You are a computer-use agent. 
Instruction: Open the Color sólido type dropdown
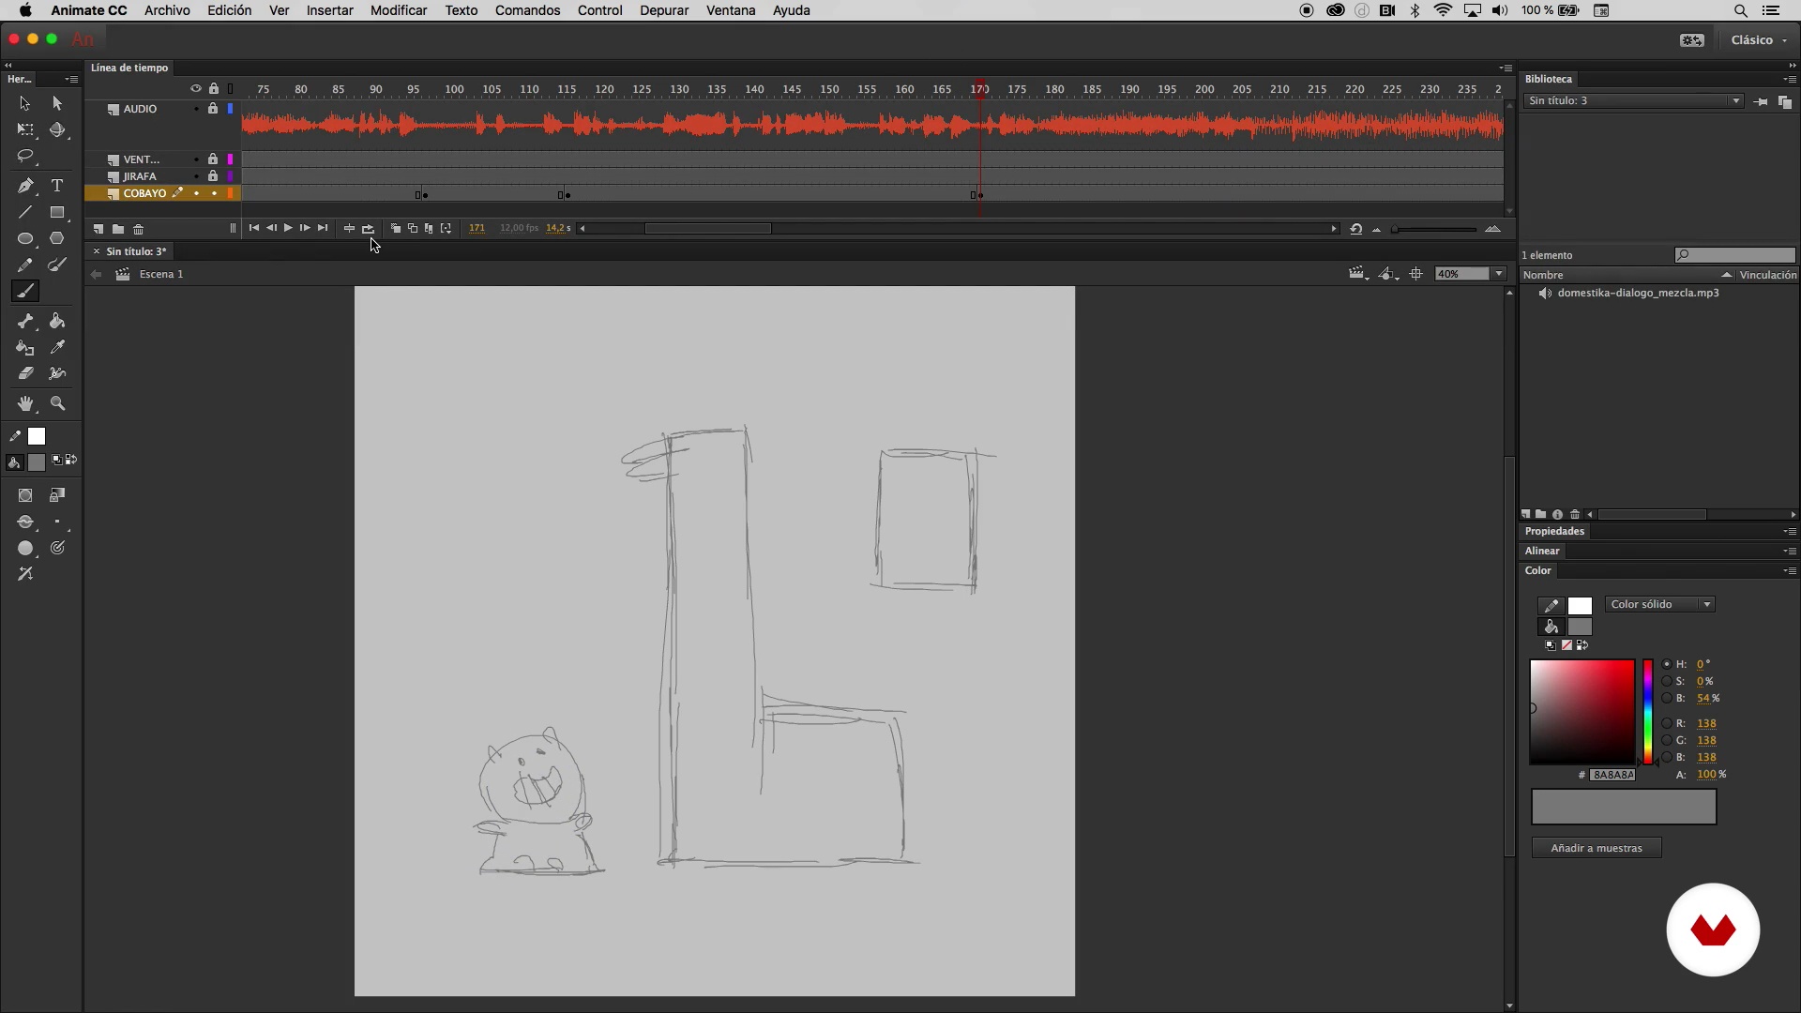coord(1660,604)
